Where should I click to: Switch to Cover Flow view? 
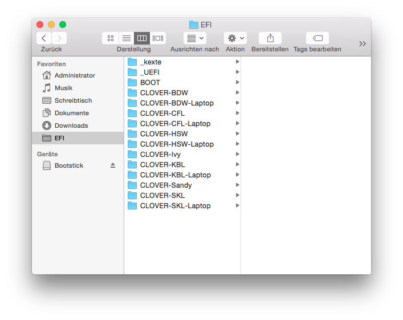[158, 38]
